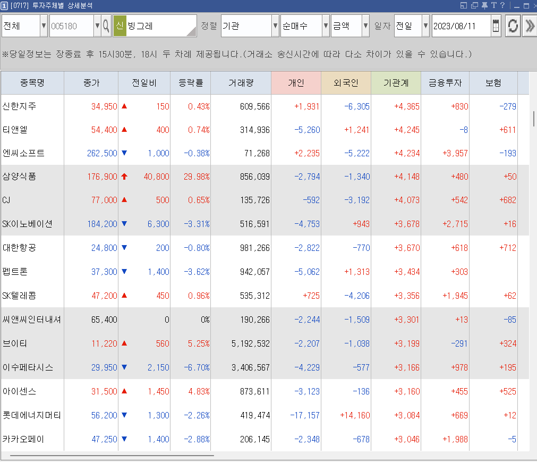Click the pink 개인 column header

click(x=296, y=82)
